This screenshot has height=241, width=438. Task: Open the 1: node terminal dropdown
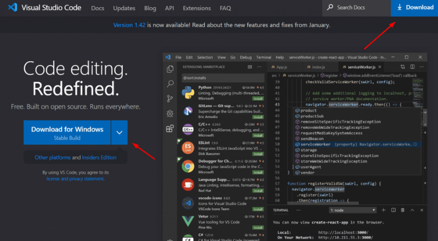point(353,210)
